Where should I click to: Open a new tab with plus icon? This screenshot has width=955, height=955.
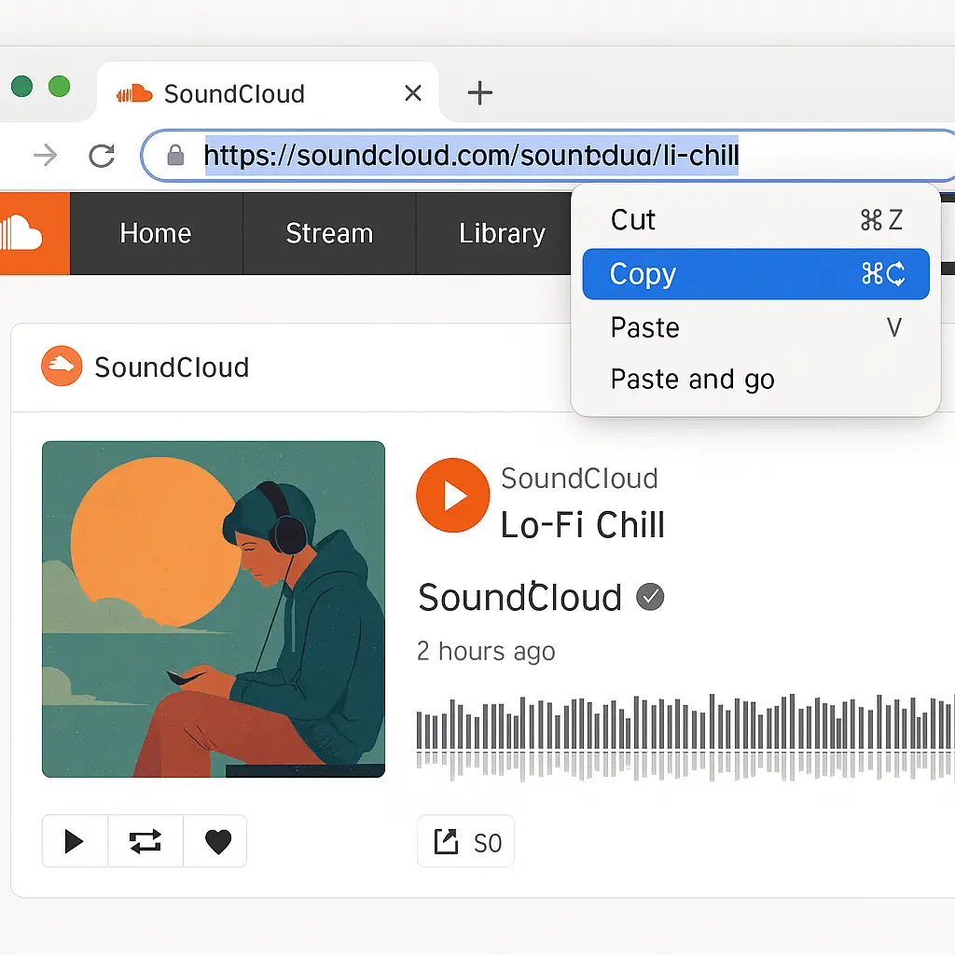[480, 93]
